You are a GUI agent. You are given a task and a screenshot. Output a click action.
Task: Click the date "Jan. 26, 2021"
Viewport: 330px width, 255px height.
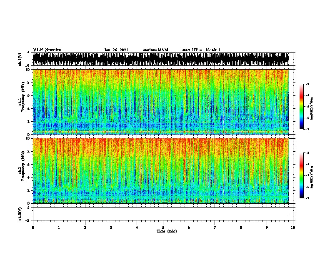click(x=116, y=50)
